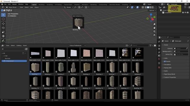Click the asset browser search field
The height and width of the screenshot is (106, 190).
pyautogui.click(x=140, y=46)
